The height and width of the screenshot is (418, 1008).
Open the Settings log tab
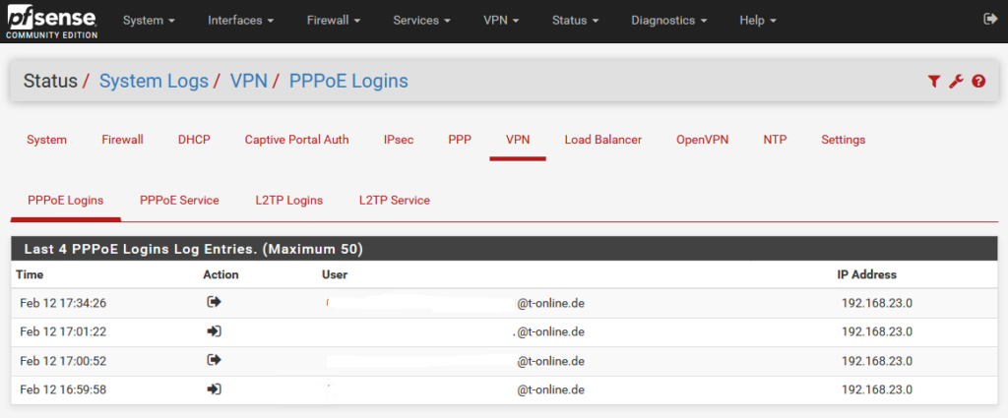(843, 140)
